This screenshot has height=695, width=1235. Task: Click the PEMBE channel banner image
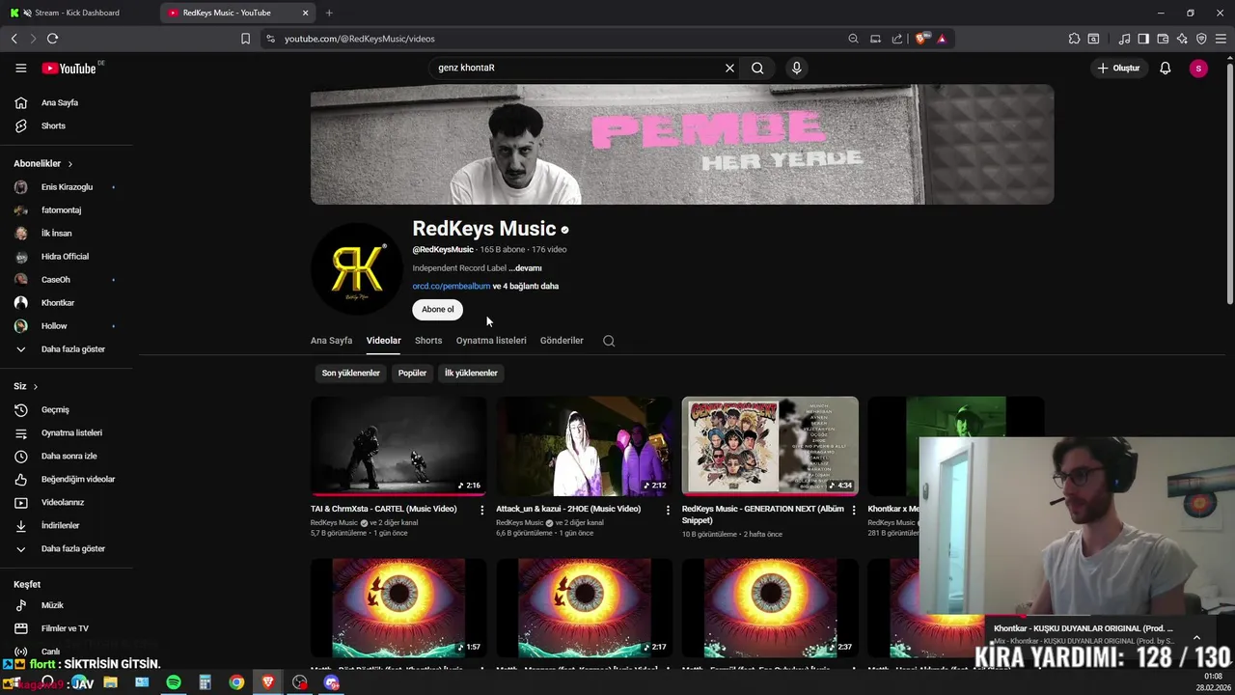[x=682, y=145]
